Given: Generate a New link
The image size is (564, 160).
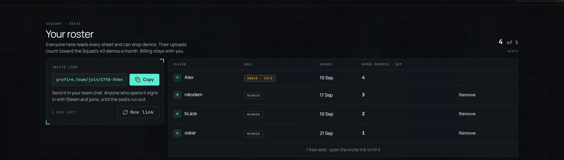Looking at the screenshot, I should [x=138, y=112].
